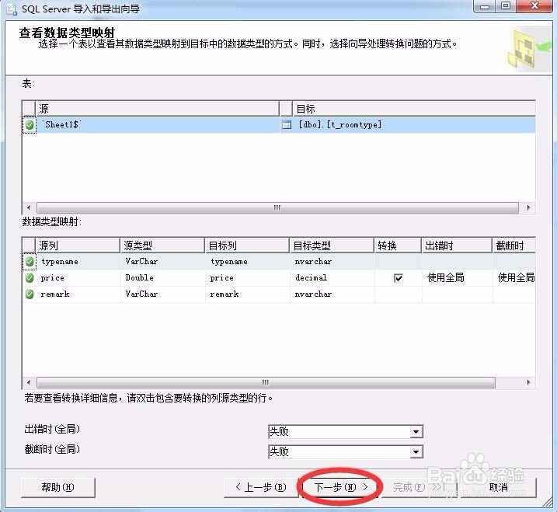Click 使用全局 under 截断时 for price
557x512 pixels.
516,277
